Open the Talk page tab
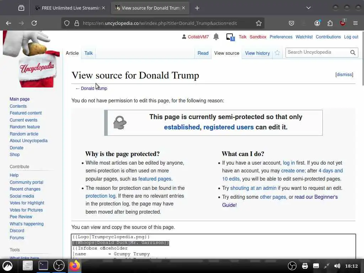Image resolution: width=364 pixels, height=273 pixels. 89,53
